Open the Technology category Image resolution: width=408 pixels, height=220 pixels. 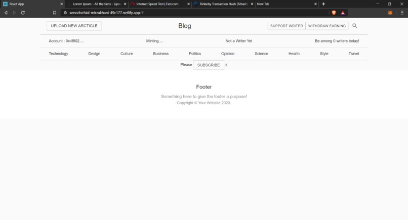click(58, 54)
